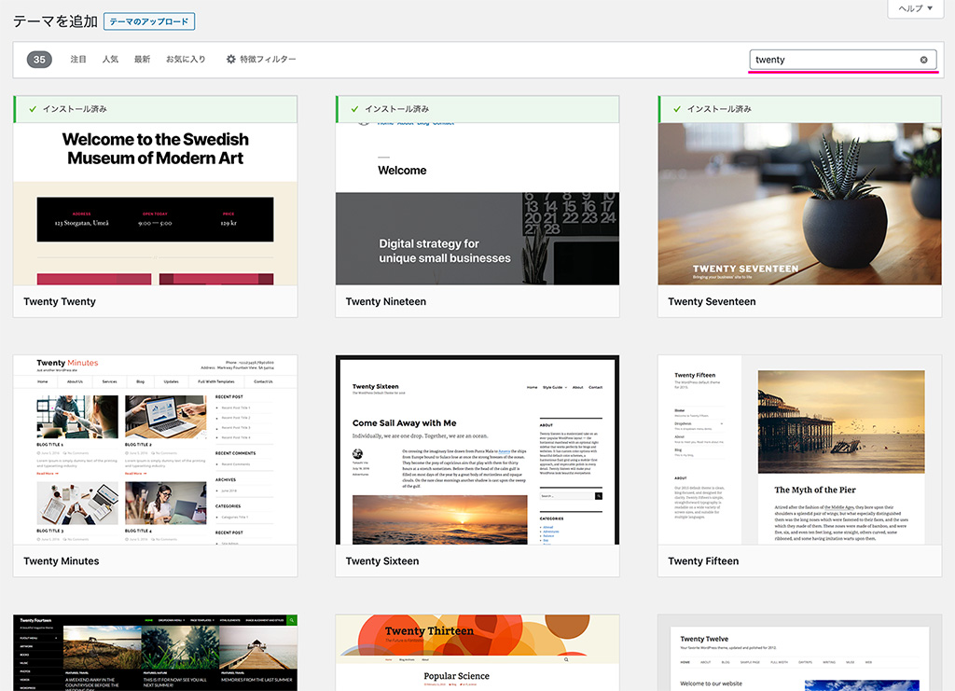Switch to the お気に入り tab

click(x=186, y=59)
